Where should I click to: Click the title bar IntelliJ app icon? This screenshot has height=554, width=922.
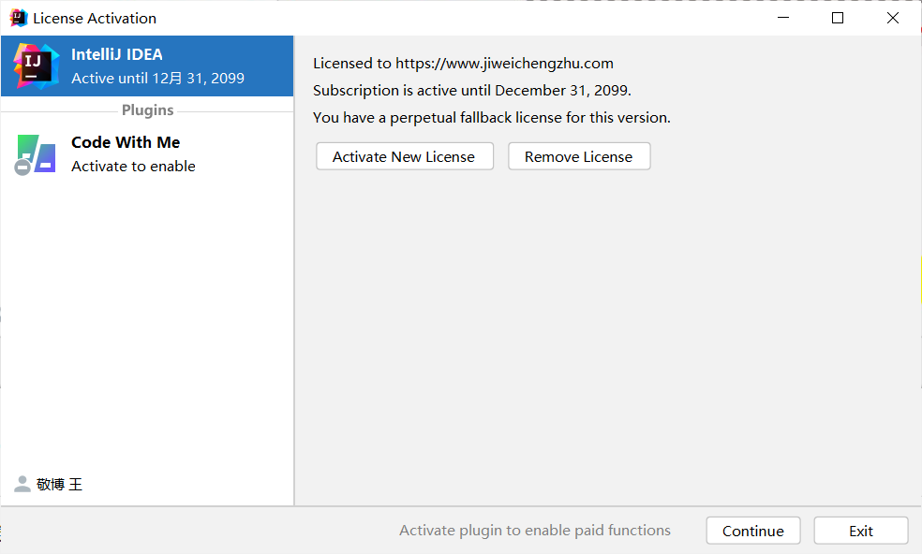tap(18, 18)
